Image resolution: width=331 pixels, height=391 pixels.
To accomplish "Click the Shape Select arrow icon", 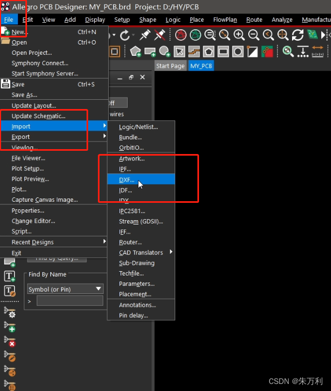I will (180, 52).
